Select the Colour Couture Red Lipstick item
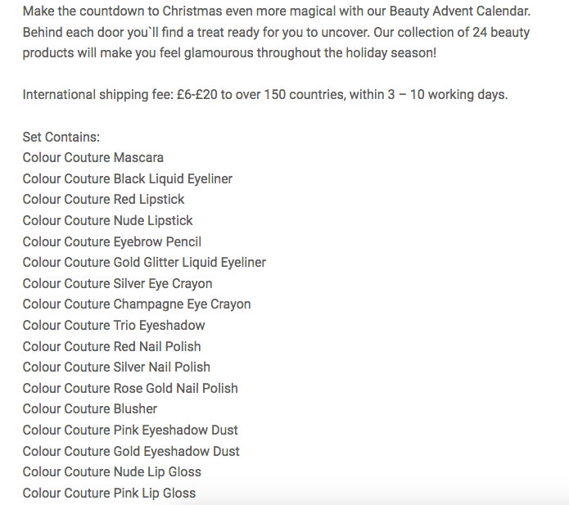Viewport: 569px width, 505px height. click(104, 199)
